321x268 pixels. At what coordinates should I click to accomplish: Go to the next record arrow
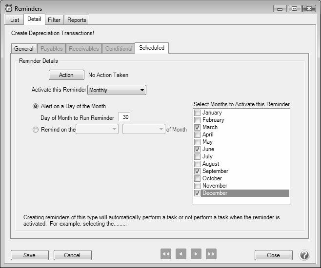[196, 254]
